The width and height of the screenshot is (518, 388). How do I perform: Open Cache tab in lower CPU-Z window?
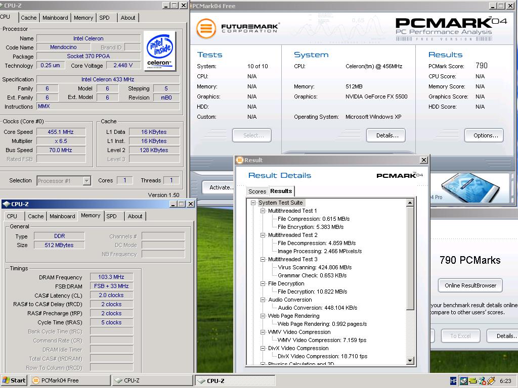coord(36,216)
